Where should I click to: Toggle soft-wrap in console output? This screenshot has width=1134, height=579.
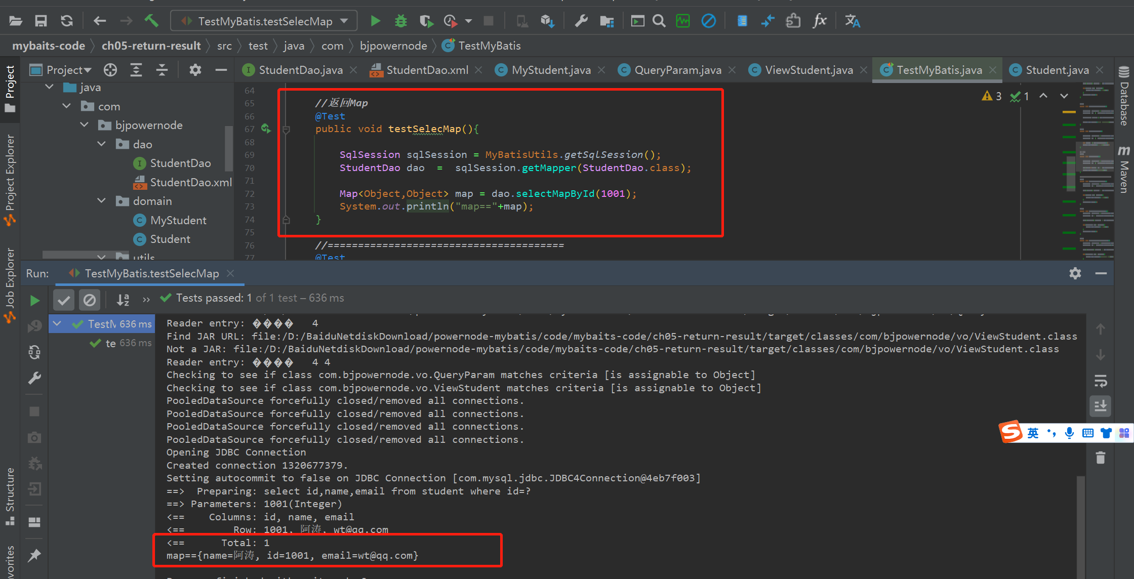[1101, 381]
